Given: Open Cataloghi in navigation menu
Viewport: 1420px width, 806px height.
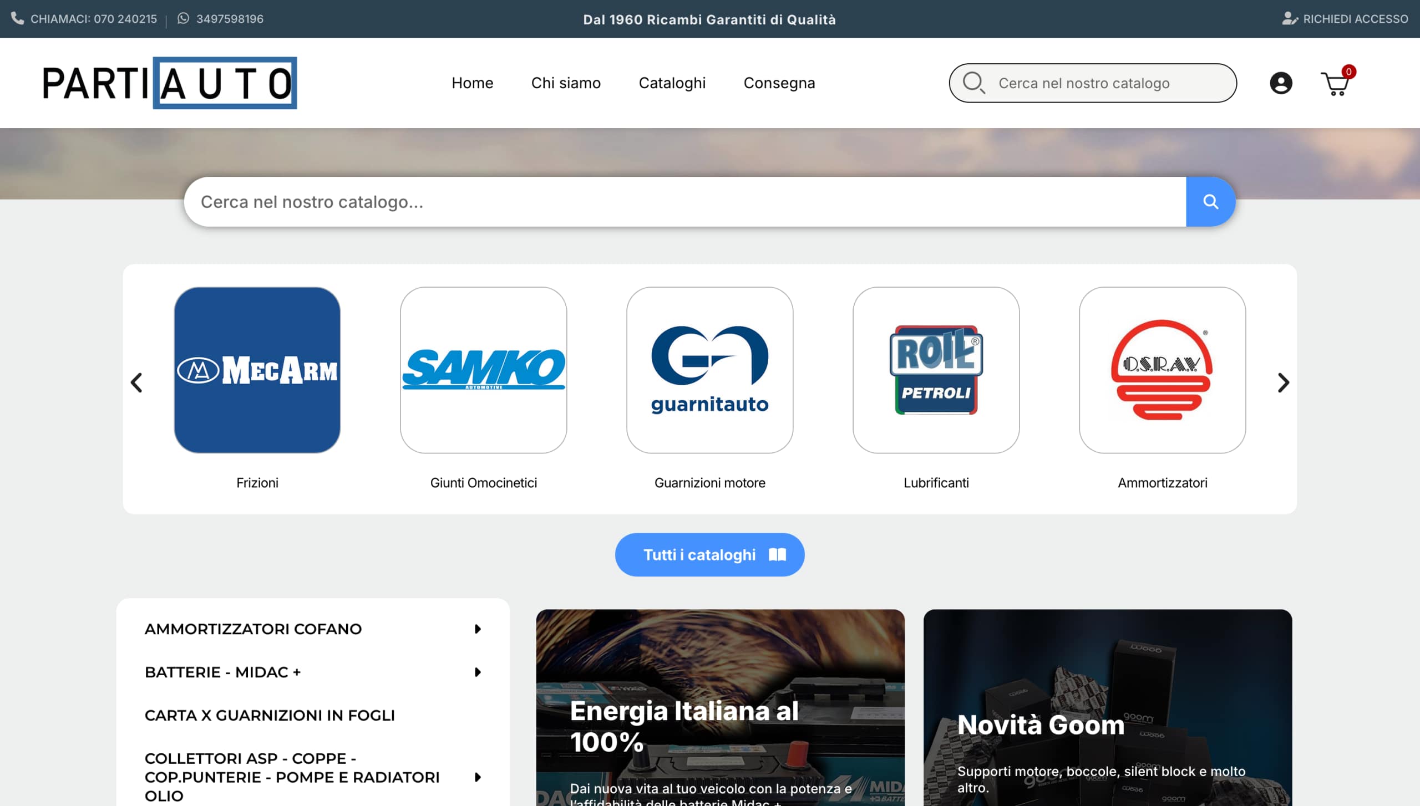Looking at the screenshot, I should tap(672, 83).
